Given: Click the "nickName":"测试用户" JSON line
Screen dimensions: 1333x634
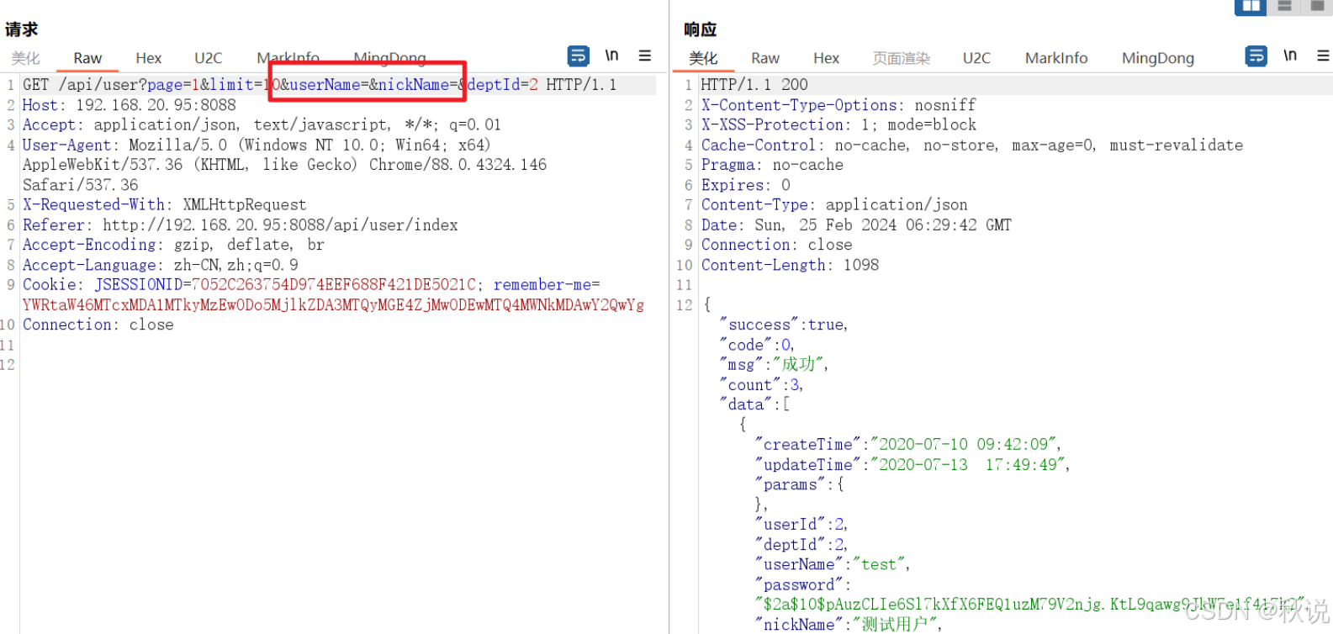Looking at the screenshot, I should pyautogui.click(x=849, y=625).
